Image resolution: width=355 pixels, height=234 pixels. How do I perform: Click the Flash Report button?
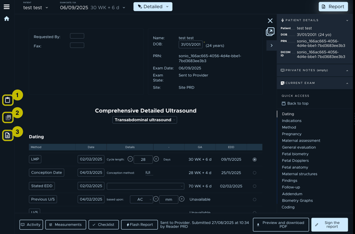pyautogui.click(x=139, y=224)
